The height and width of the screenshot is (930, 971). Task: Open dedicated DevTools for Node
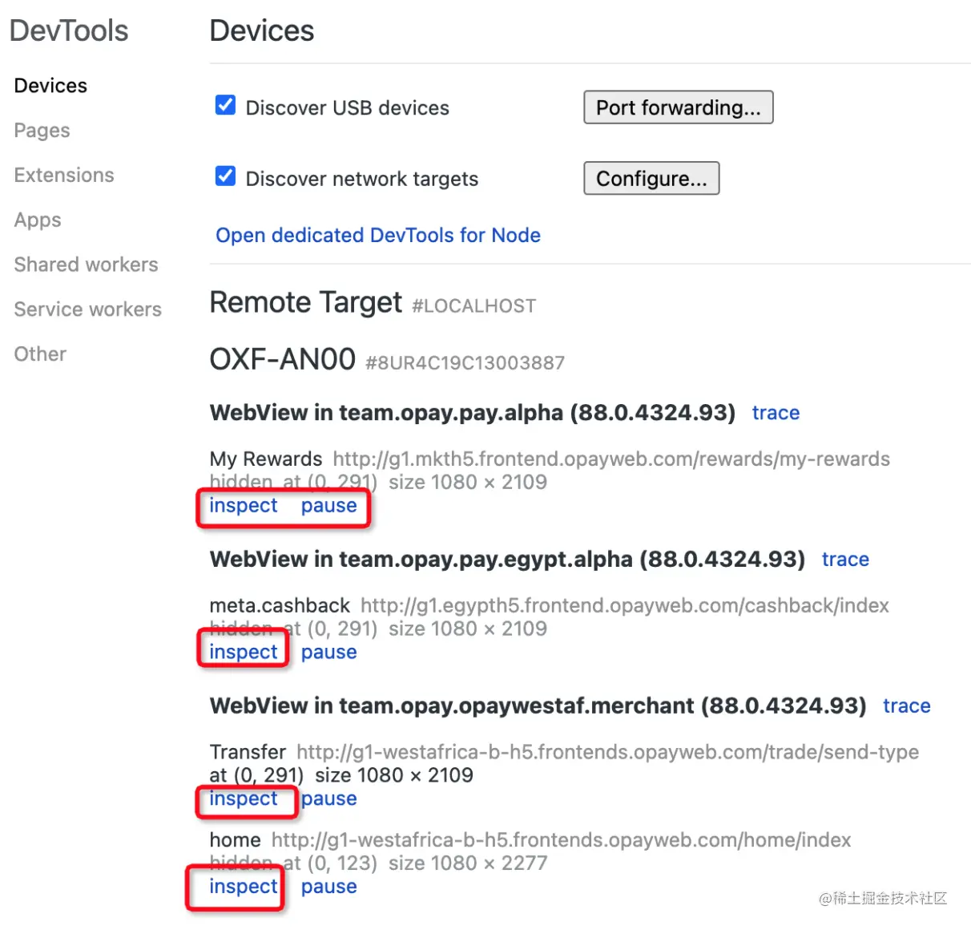tap(378, 235)
